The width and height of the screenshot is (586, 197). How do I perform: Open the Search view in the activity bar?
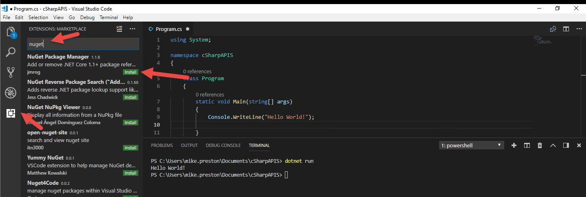(11, 52)
